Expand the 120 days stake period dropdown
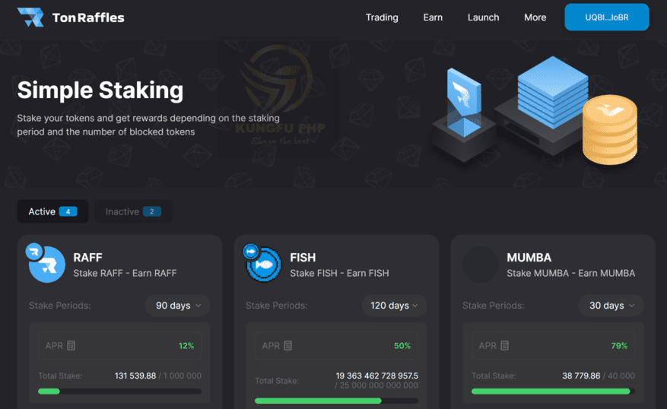Image resolution: width=667 pixels, height=409 pixels. [394, 306]
